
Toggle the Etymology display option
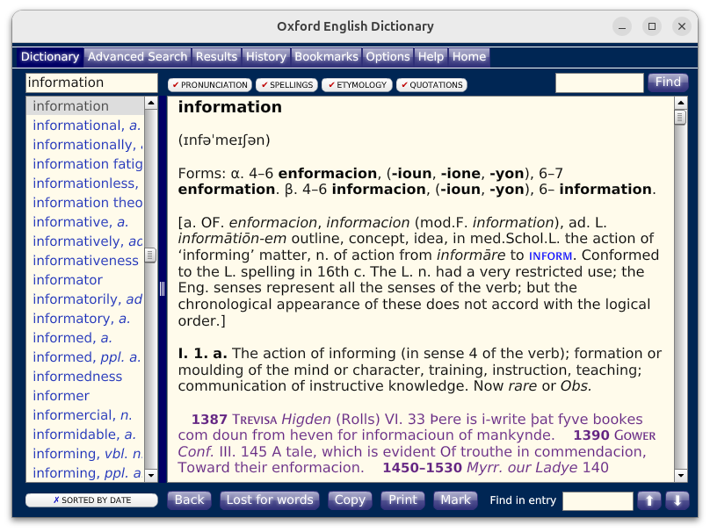tap(357, 84)
